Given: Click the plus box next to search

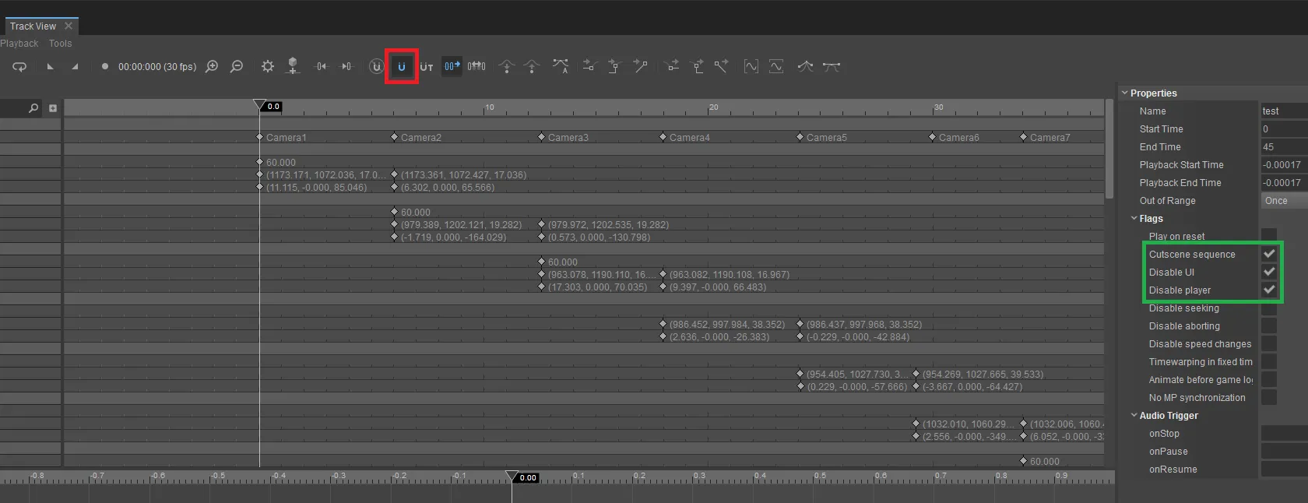Looking at the screenshot, I should 53,108.
